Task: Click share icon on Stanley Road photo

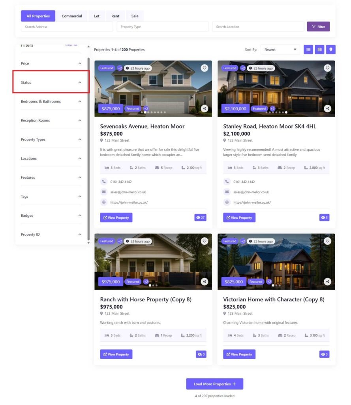Action: [327, 108]
